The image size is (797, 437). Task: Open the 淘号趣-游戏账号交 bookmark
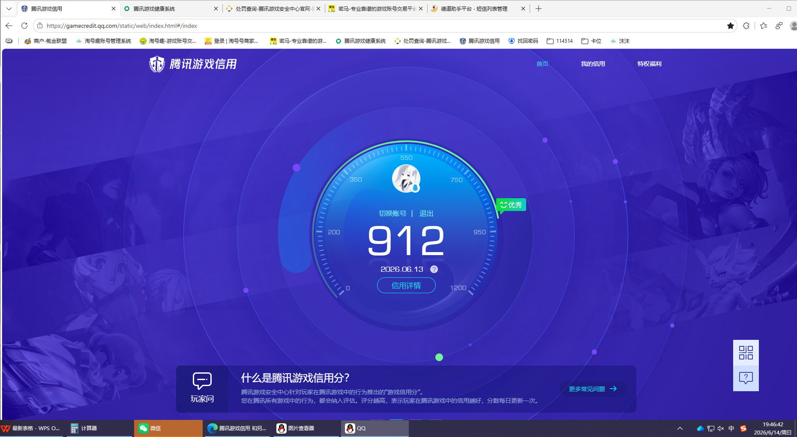point(168,41)
